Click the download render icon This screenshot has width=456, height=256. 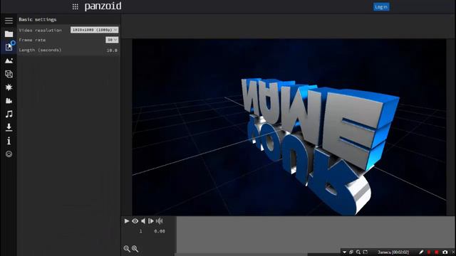pos(9,127)
